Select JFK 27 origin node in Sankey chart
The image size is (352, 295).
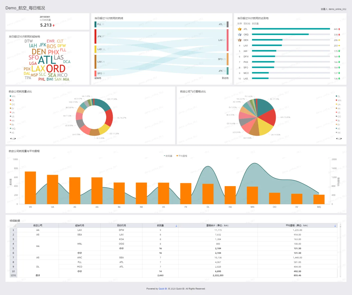click(x=96, y=36)
